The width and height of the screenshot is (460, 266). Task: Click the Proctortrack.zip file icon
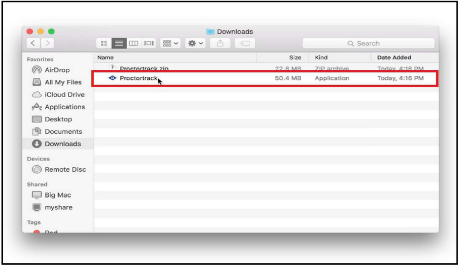click(112, 68)
